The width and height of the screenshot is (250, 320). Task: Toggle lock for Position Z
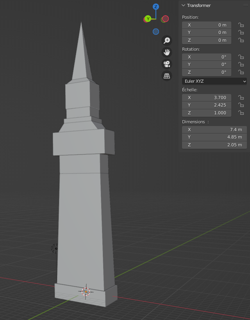point(241,41)
